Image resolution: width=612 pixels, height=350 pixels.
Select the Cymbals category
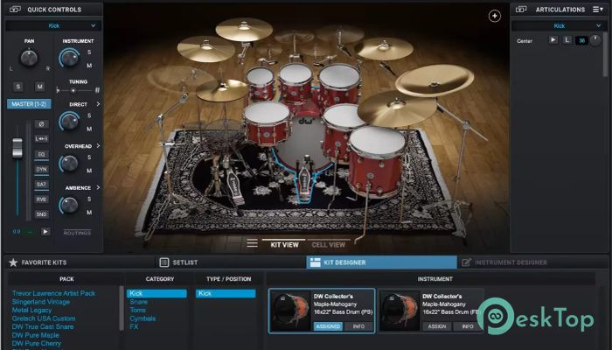(143, 318)
